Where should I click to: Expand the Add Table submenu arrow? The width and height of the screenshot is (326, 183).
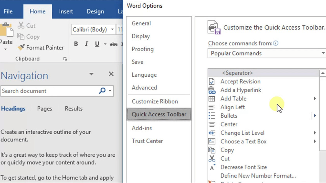click(315, 99)
